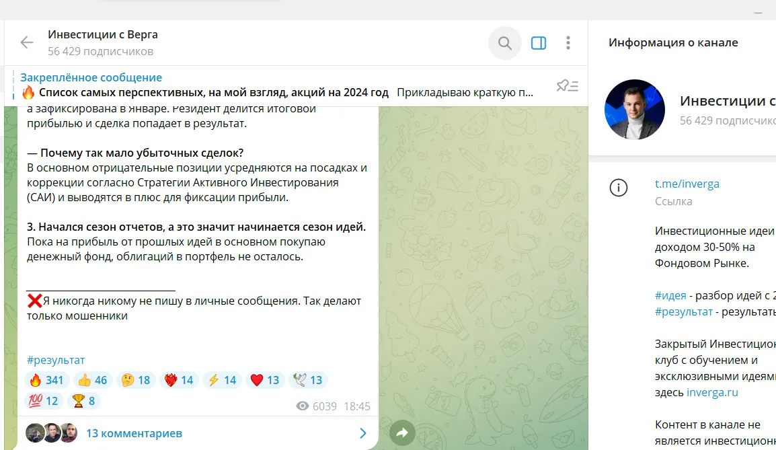Screen dimensions: 776x450
Task: Open the #идея hashtag in channel description
Action: [670, 295]
